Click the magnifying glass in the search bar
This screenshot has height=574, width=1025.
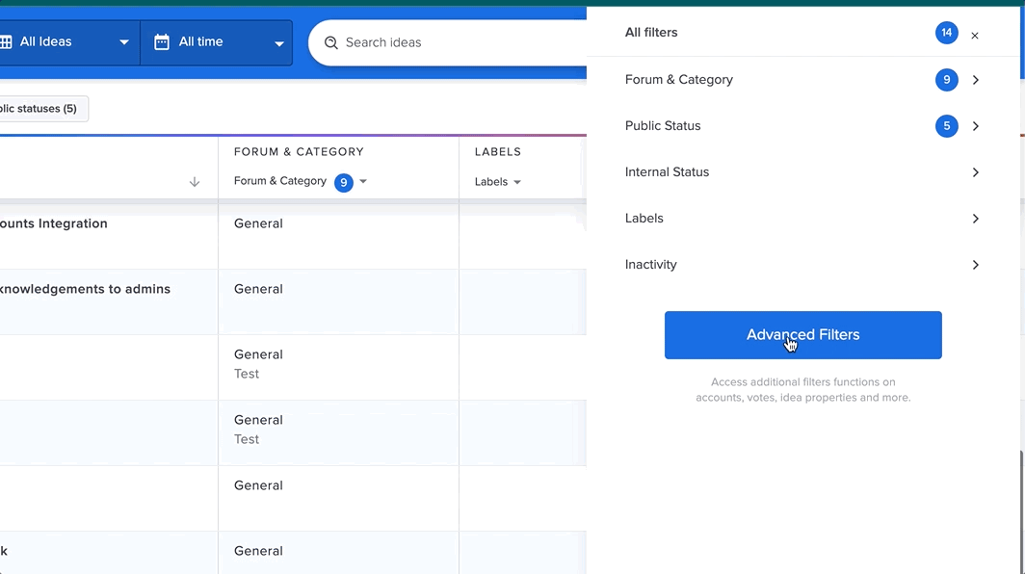330,42
